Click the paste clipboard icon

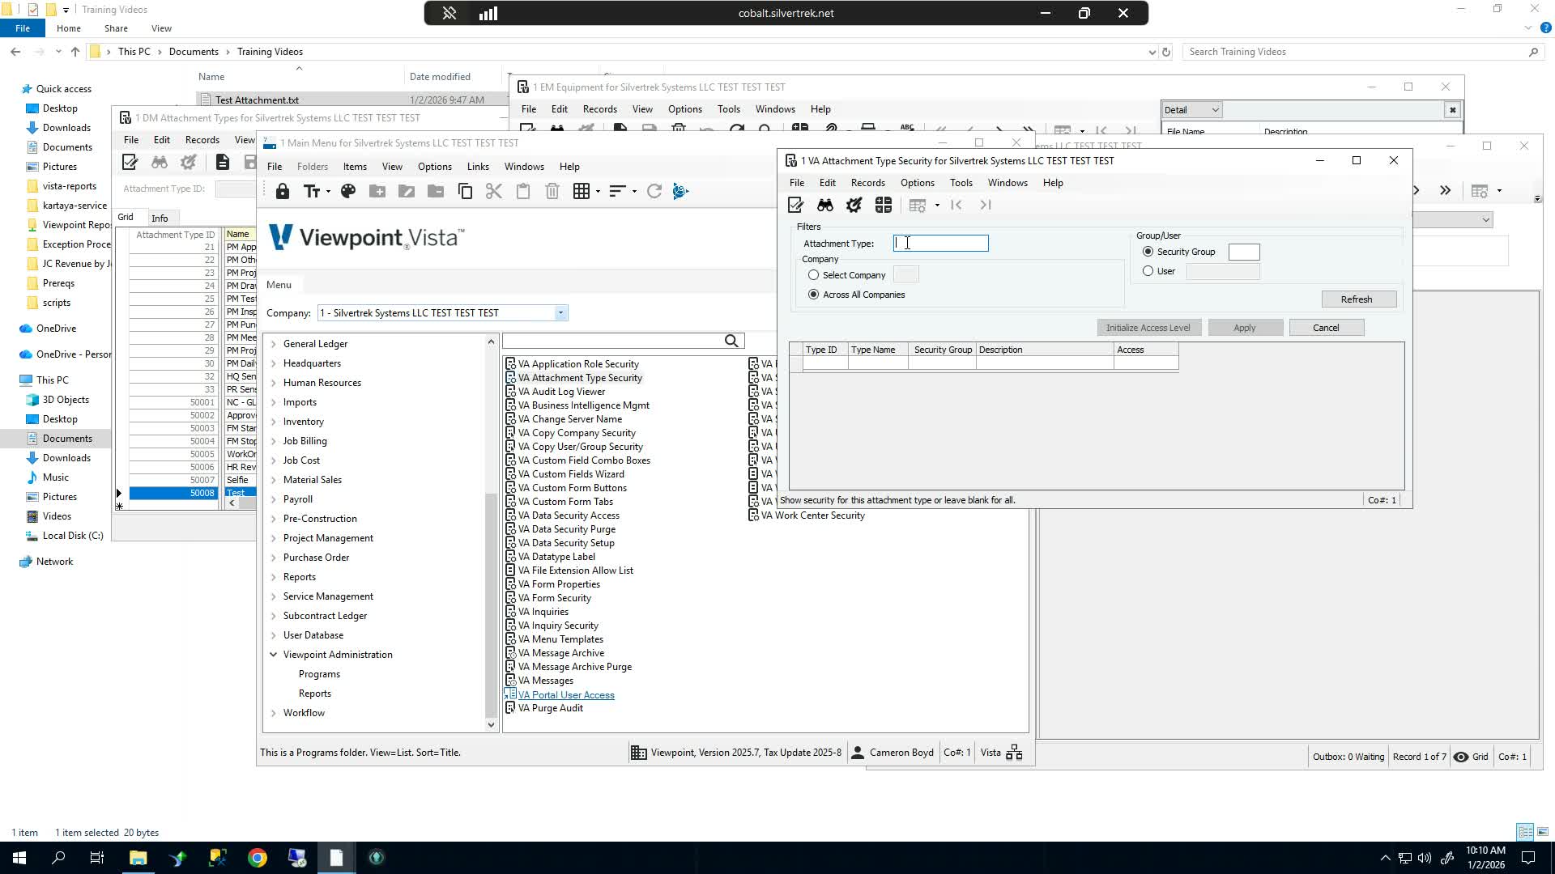coord(523,191)
